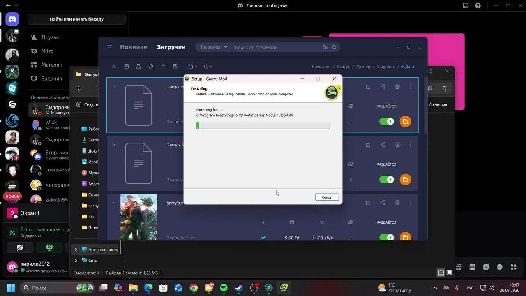526x296 pixels.
Task: Expand Сеть in Explorer tree
Action: (x=76, y=261)
